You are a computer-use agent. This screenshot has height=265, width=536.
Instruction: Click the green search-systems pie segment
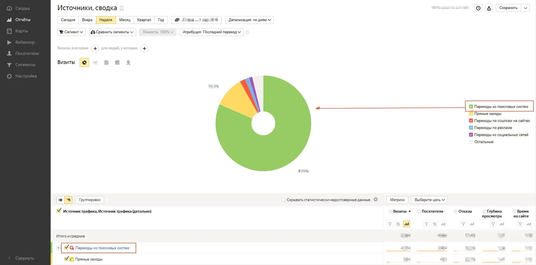tap(281, 146)
